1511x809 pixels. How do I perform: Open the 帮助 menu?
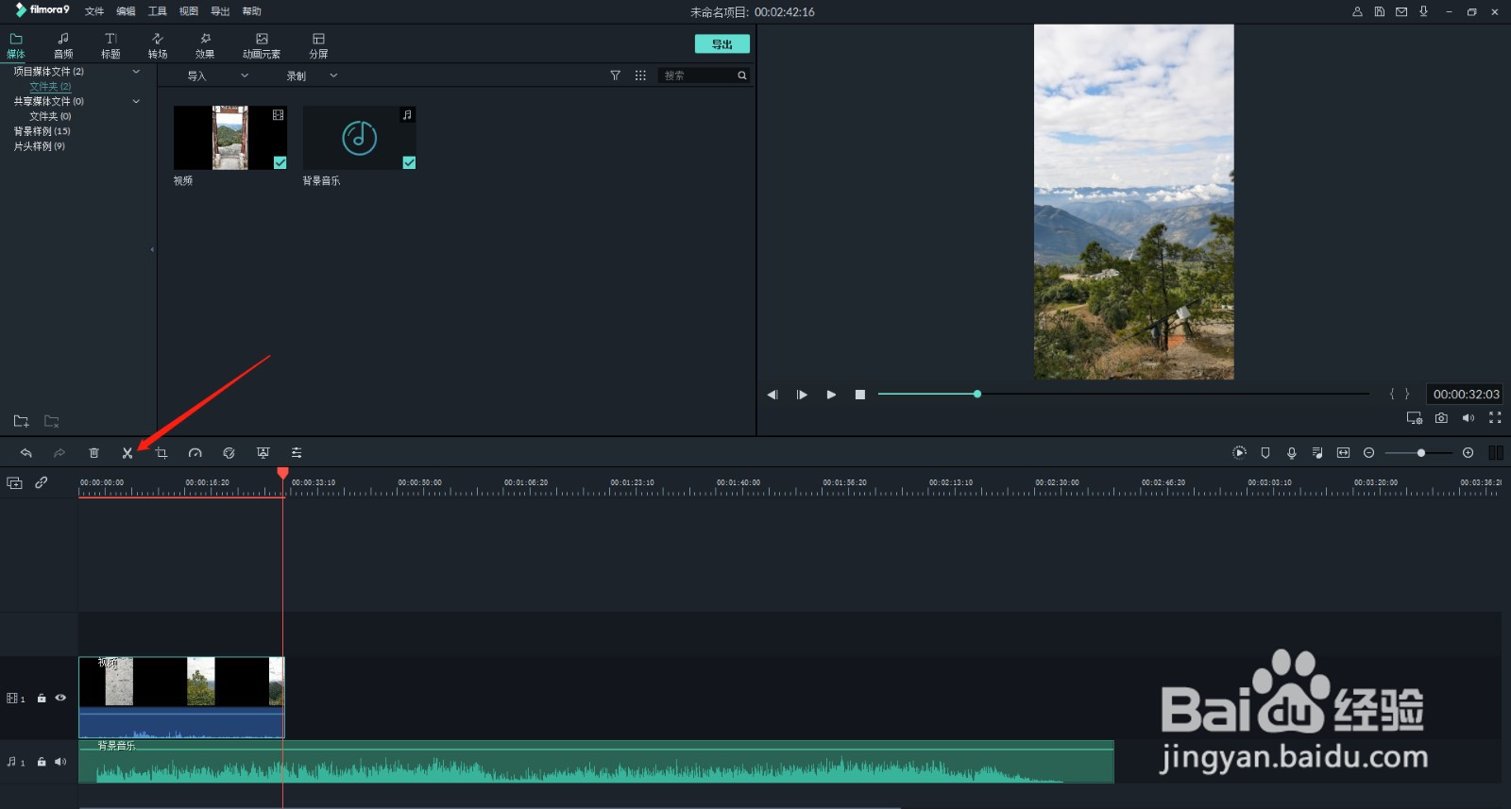pyautogui.click(x=251, y=11)
